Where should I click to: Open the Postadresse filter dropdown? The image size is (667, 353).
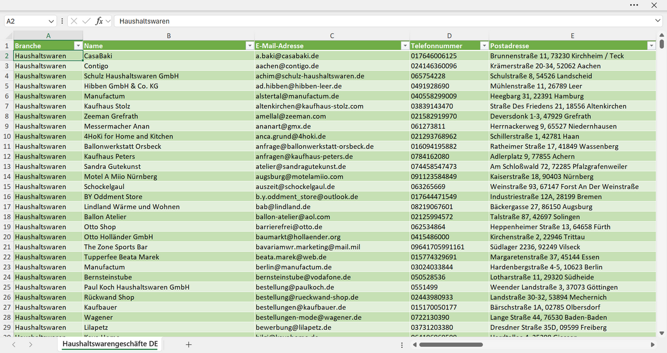tap(651, 46)
